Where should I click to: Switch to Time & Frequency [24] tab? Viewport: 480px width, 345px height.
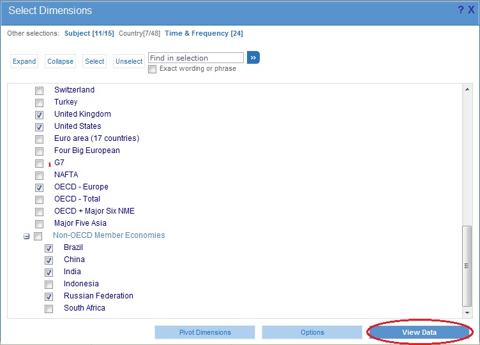[204, 33]
